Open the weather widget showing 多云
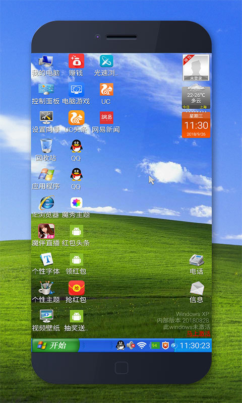 tap(196, 97)
